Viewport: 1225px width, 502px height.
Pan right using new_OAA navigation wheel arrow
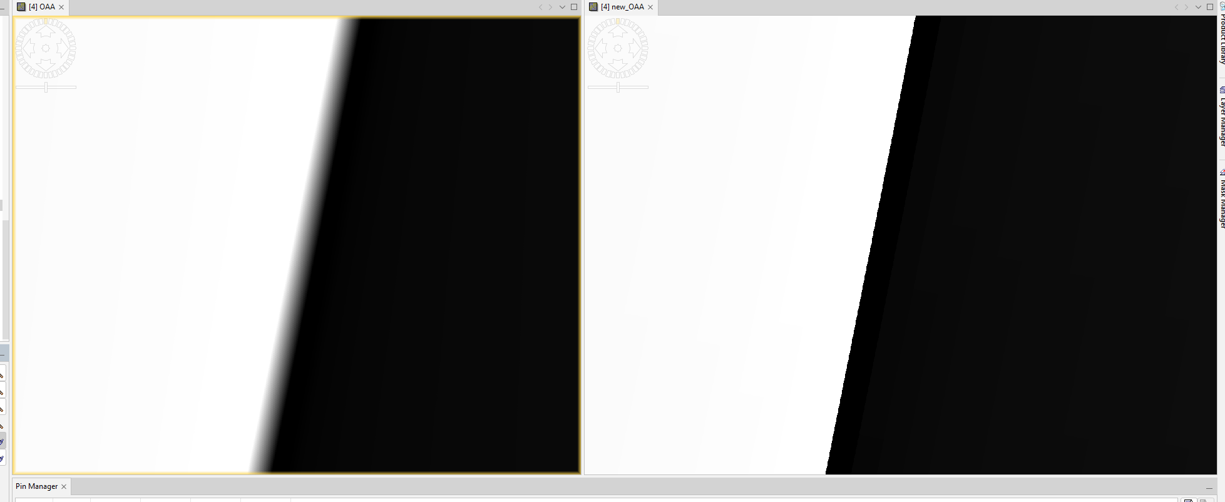coord(634,48)
